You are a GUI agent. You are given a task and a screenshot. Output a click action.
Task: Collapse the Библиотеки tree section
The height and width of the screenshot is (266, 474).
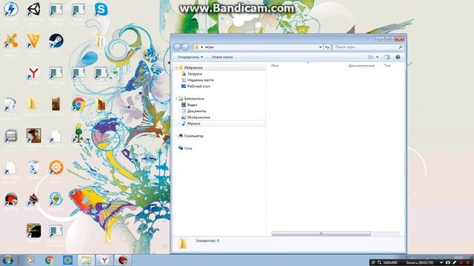pos(177,98)
